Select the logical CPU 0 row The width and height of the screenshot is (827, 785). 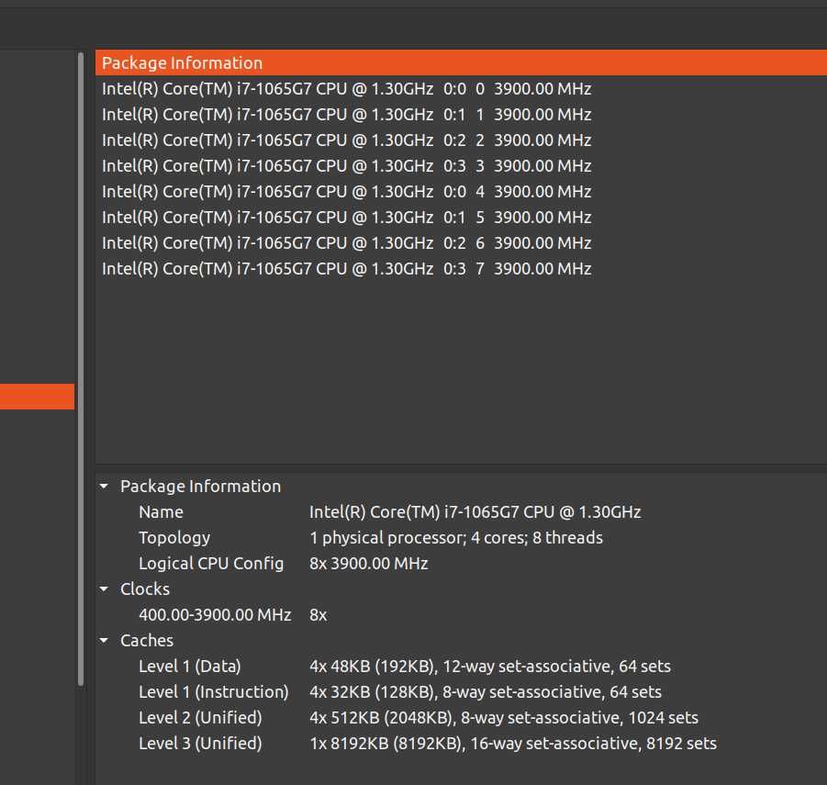tap(346, 89)
